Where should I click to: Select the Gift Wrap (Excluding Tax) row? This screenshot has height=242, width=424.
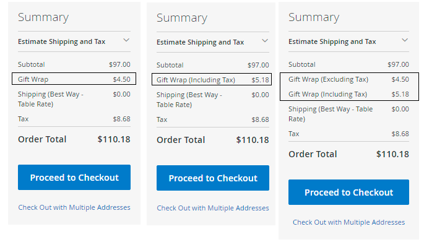(348, 79)
